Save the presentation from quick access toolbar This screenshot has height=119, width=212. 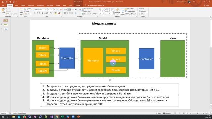[3, 2]
